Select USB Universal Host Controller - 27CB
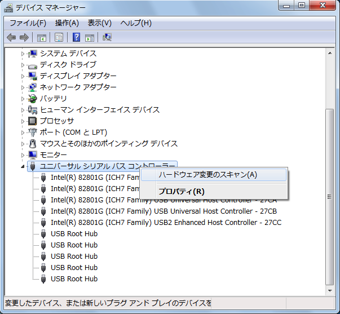Image resolution: width=340 pixels, height=314 pixels. click(164, 211)
